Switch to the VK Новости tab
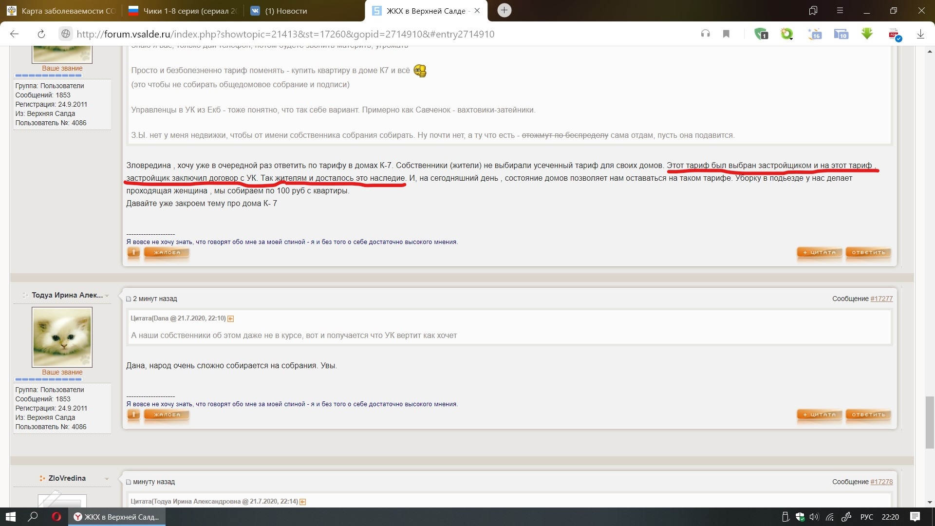Image resolution: width=935 pixels, height=526 pixels. tap(285, 11)
